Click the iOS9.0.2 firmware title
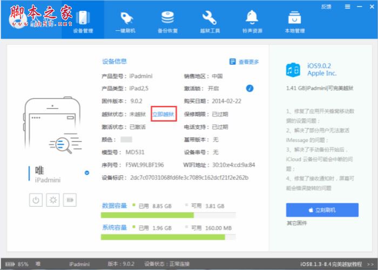 click(x=319, y=65)
